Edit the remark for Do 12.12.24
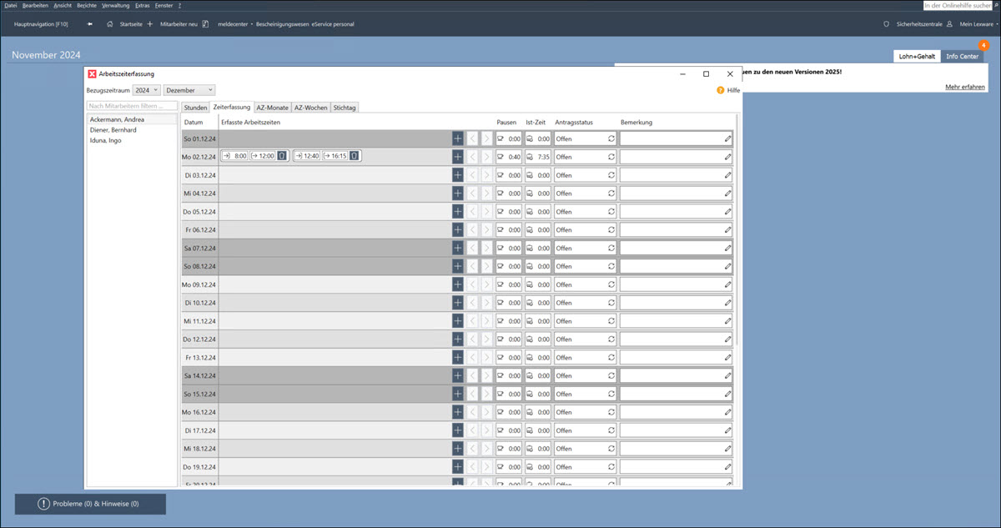Viewport: 1001px width, 528px height. 727,339
